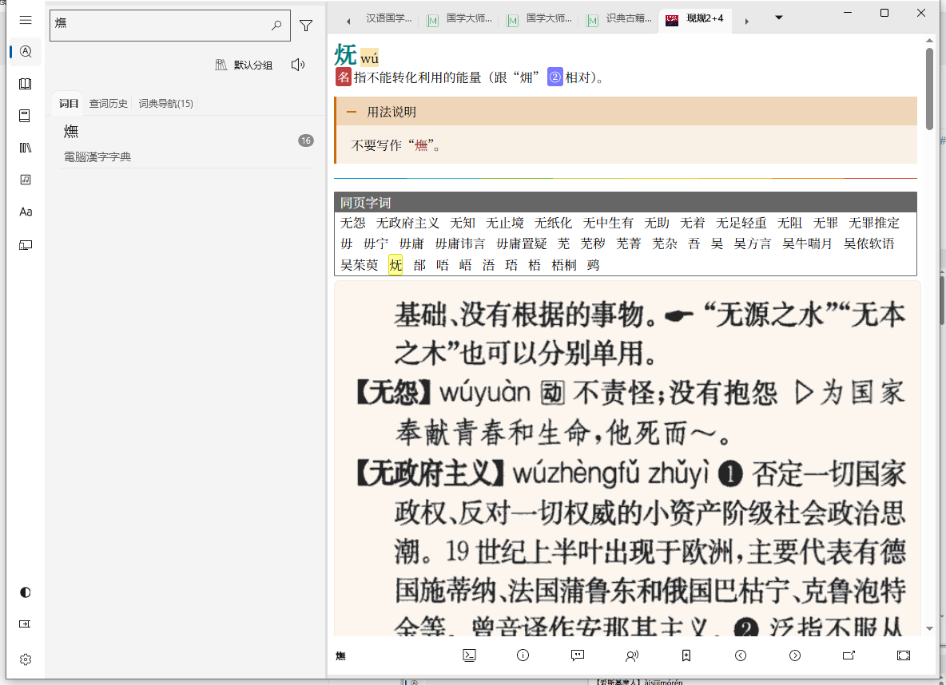The image size is (946, 685).
Task: Open the info circle icon in bottom toolbar
Action: pos(523,655)
